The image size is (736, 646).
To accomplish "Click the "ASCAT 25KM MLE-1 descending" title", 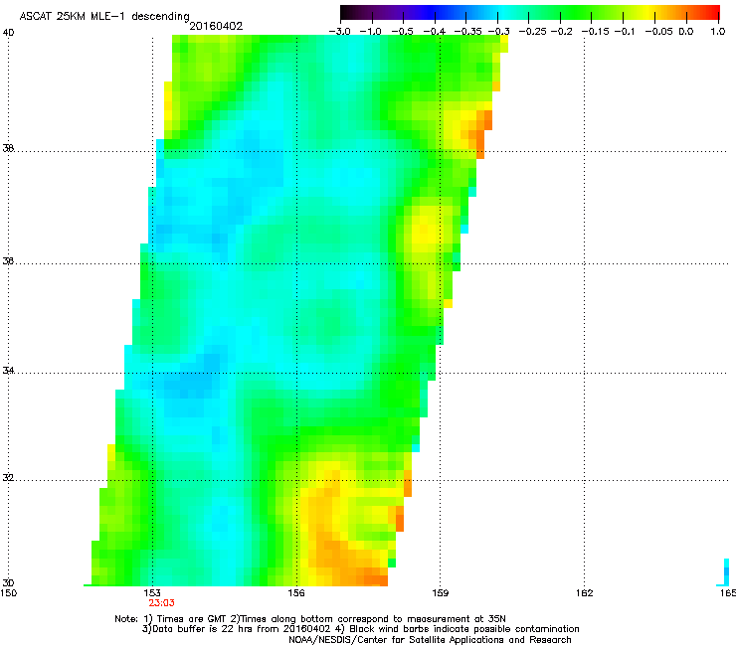I will [104, 17].
